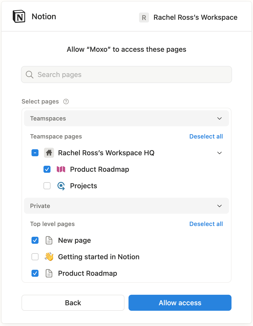The image size is (253, 326).
Task: Click the Allow access button
Action: click(180, 303)
